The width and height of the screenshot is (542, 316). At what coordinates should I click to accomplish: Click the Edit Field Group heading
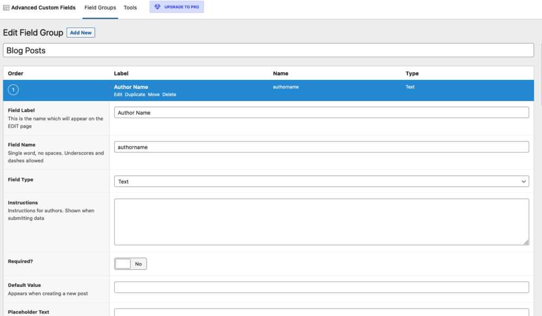pyautogui.click(x=33, y=32)
